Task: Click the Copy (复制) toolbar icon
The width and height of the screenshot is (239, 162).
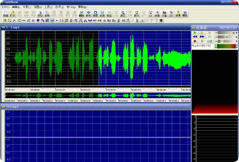Action: [47, 14]
